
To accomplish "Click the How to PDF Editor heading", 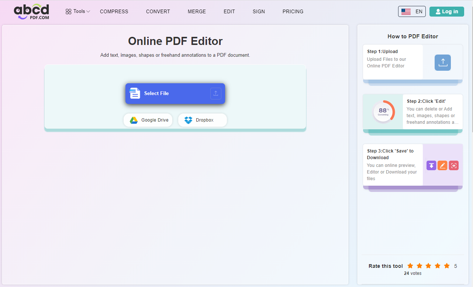I will pyautogui.click(x=413, y=36).
